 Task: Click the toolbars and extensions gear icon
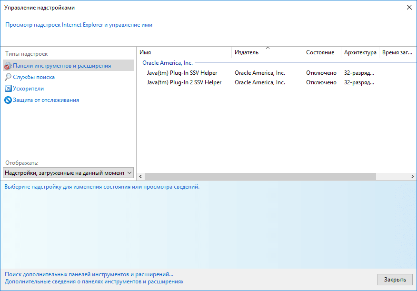(8, 66)
